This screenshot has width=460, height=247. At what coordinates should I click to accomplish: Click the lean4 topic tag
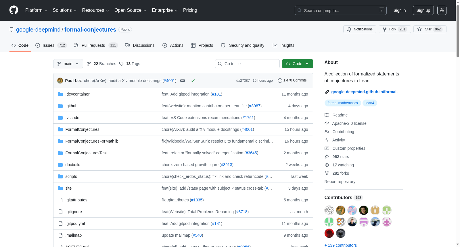(370, 103)
